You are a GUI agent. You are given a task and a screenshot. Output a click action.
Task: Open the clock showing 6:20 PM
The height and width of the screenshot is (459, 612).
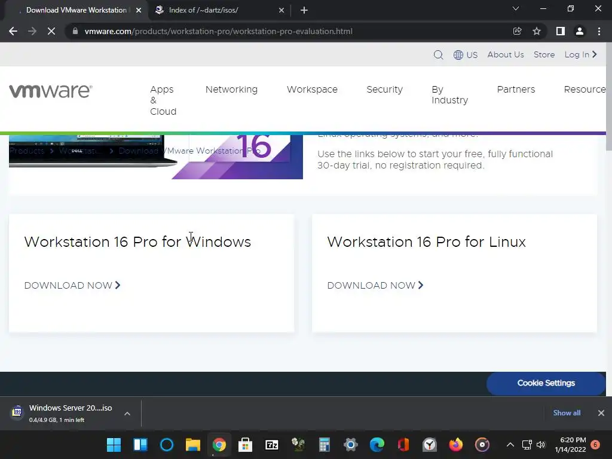(x=570, y=445)
